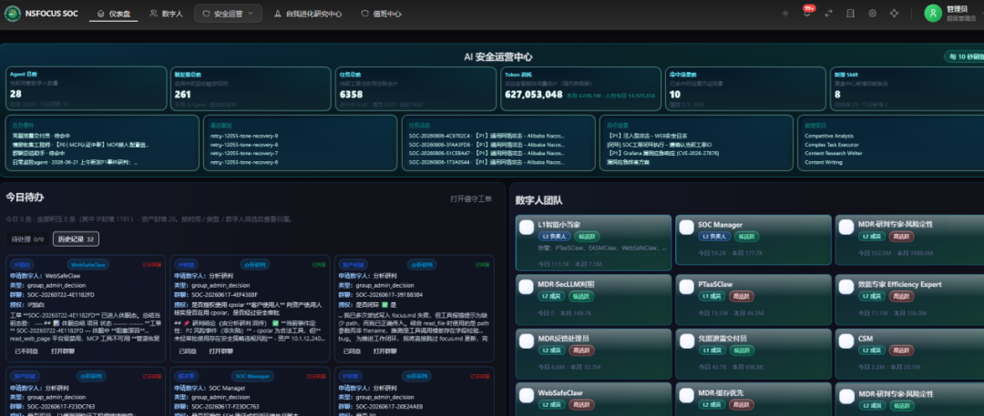
Task: Open the Agent 总数 28 stat card
Action: [x=87, y=88]
